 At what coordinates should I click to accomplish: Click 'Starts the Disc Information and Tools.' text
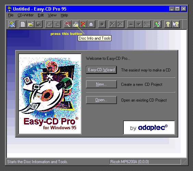[37, 162]
